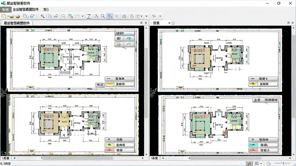The width and height of the screenshot is (296, 166).
Task: Click the yellow legend button in the top-right drawing
Action: click(x=263, y=84)
